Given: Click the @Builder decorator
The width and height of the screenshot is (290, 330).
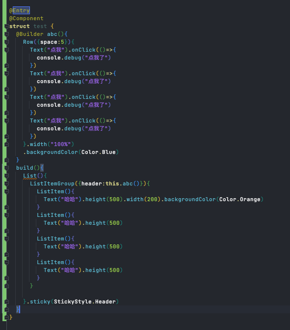Looking at the screenshot, I should (30, 34).
